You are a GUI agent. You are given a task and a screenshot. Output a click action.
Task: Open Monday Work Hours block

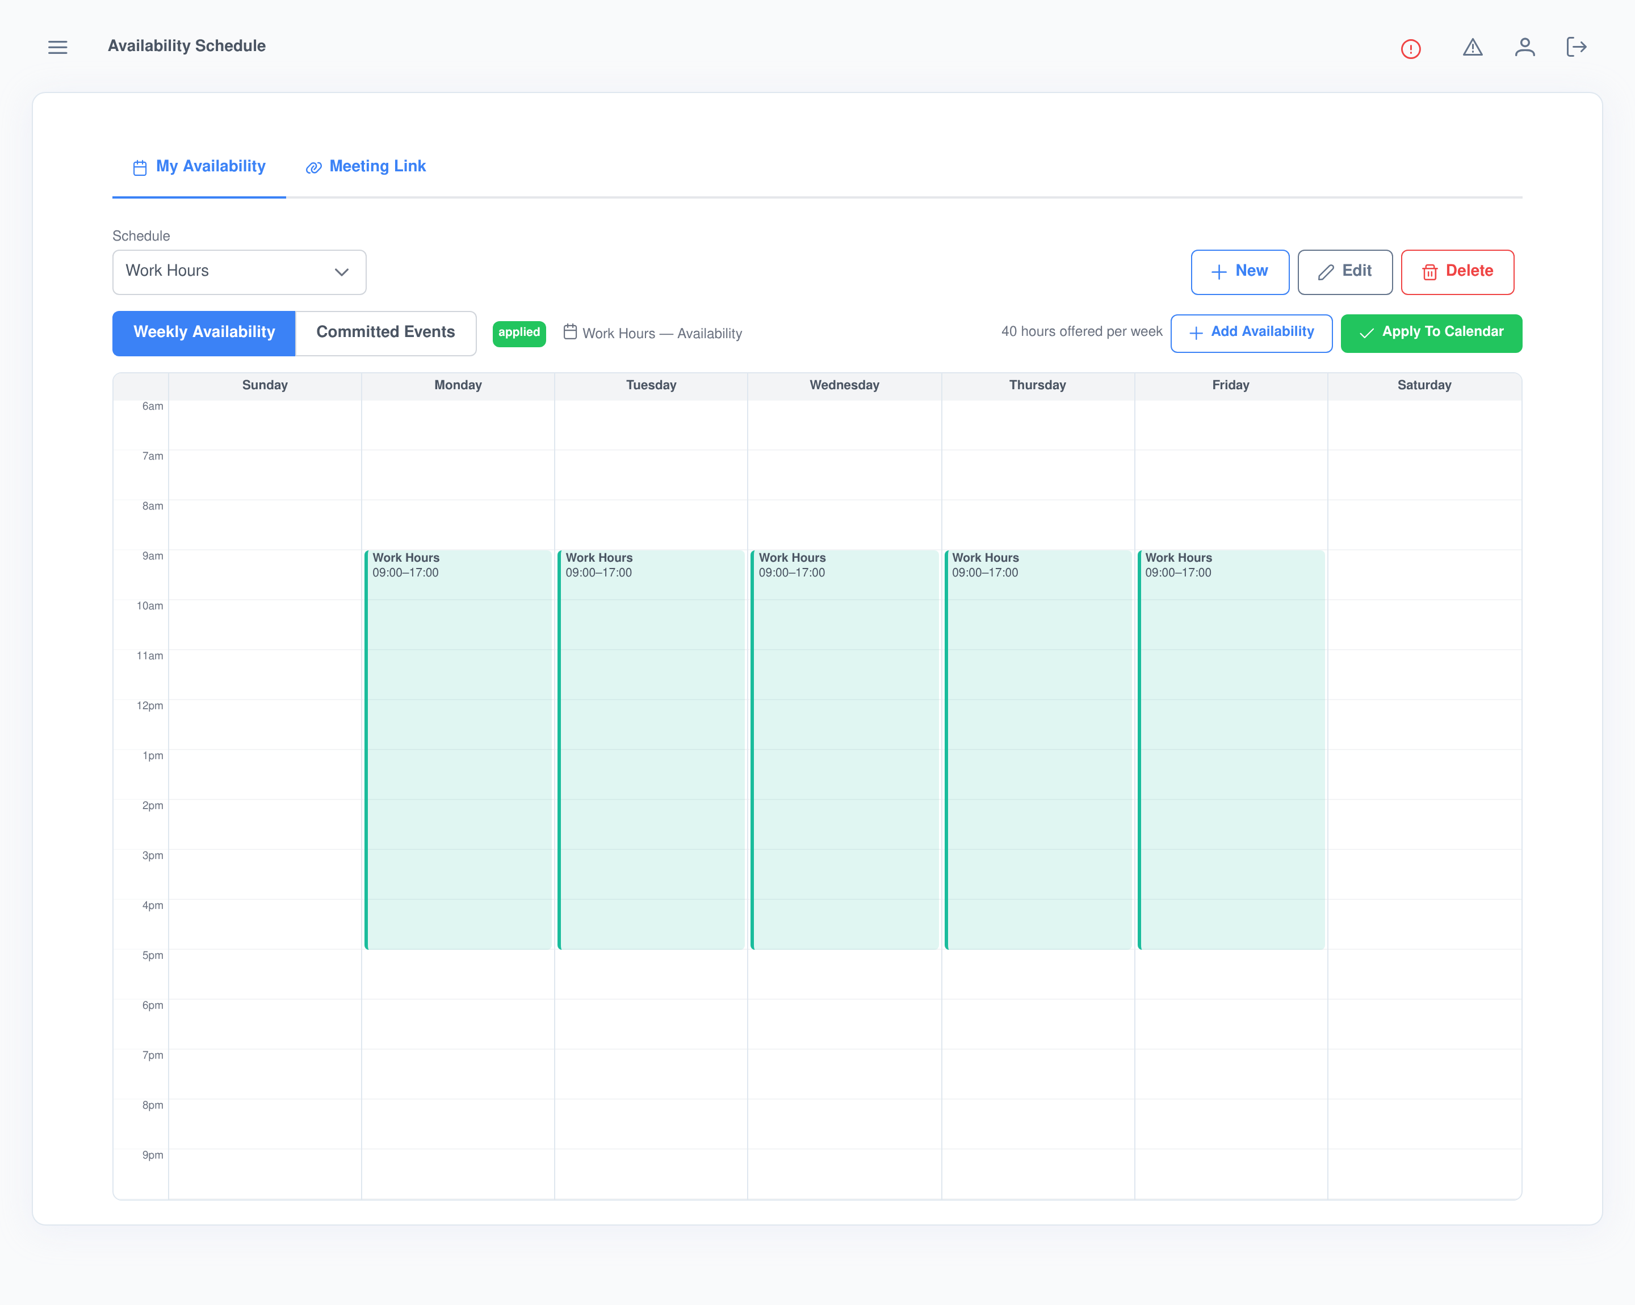tap(458, 750)
